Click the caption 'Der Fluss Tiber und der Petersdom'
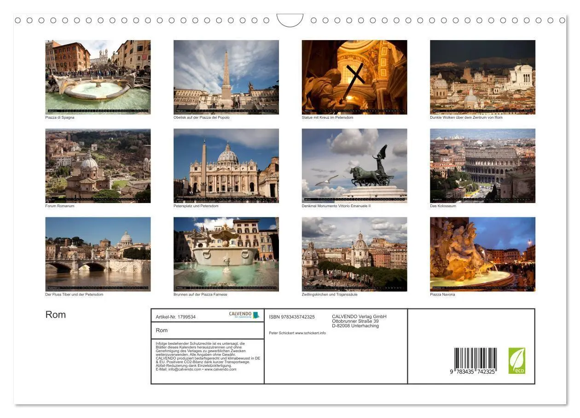 [74, 295]
